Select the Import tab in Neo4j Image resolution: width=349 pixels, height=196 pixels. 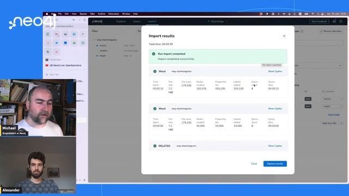point(152,22)
